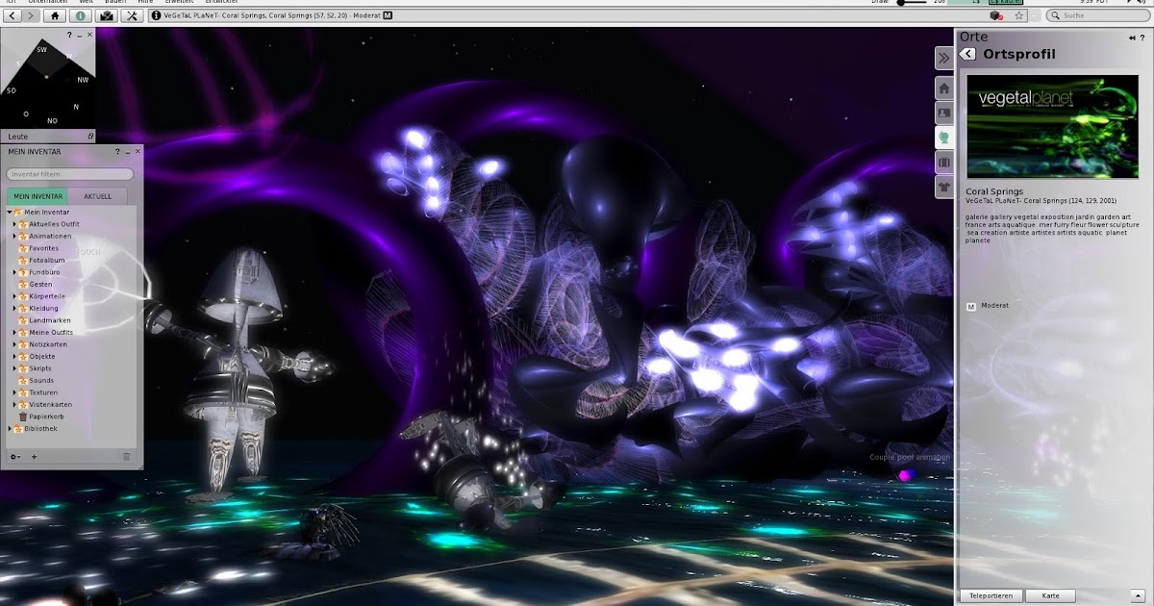The height and width of the screenshot is (606, 1154).
Task: Click the lock icon on the Leute bar
Action: [90, 137]
